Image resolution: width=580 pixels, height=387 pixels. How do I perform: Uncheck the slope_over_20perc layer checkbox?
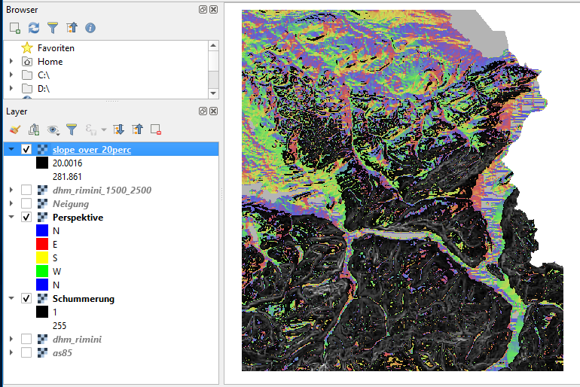(26, 149)
